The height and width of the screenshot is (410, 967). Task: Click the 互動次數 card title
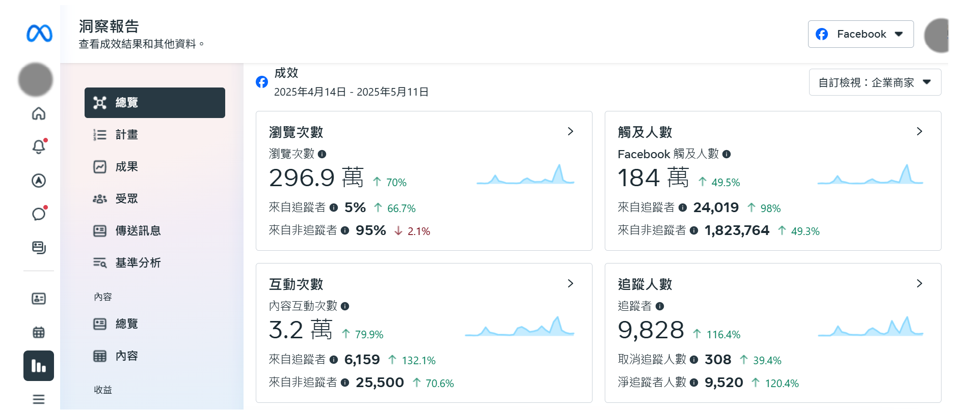pos(296,284)
